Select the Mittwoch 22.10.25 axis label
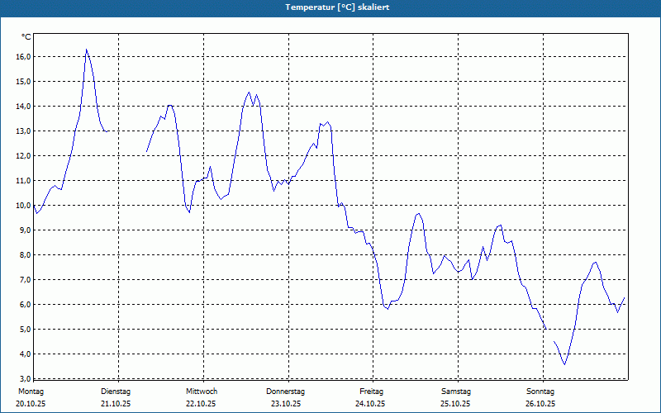Image resolution: width=661 pixels, height=413 pixels. (202, 397)
